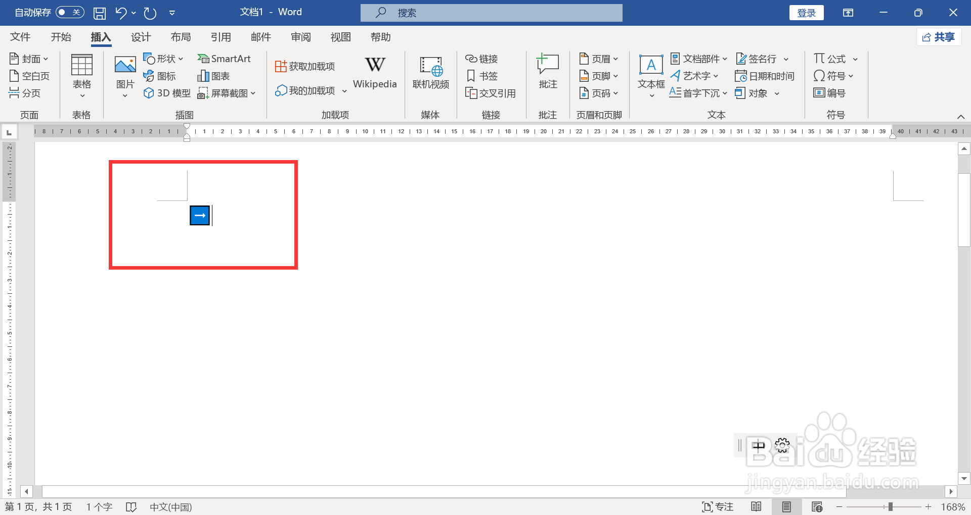This screenshot has width=971, height=515.
Task: Open the 表格 table insert menu
Action: click(x=81, y=76)
